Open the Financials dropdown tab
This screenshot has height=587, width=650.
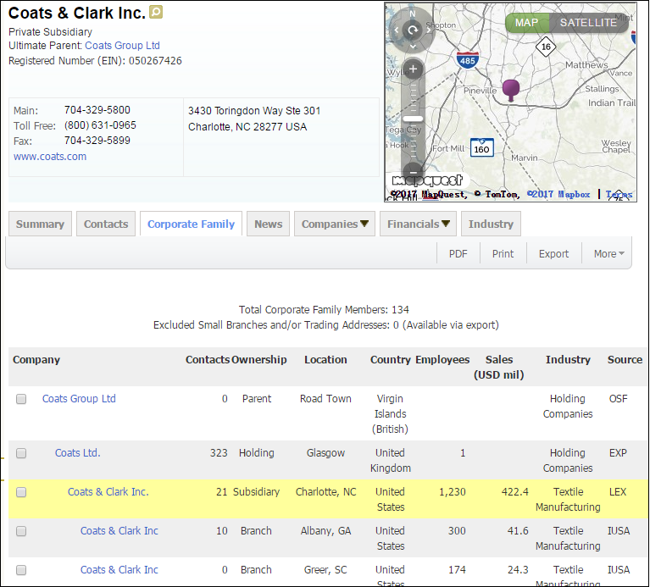click(x=418, y=224)
